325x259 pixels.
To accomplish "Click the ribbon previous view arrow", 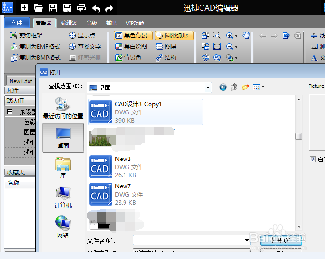I will 263,36.
